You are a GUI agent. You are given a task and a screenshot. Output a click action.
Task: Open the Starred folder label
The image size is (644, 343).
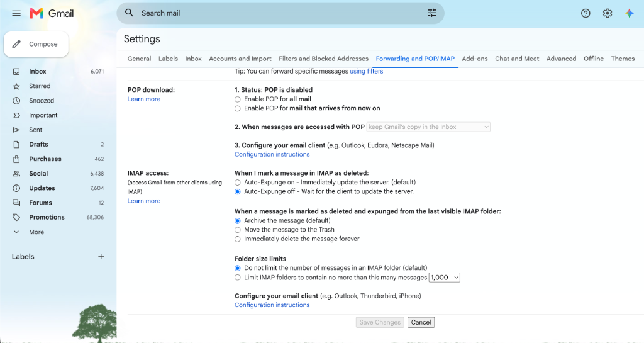[40, 86]
